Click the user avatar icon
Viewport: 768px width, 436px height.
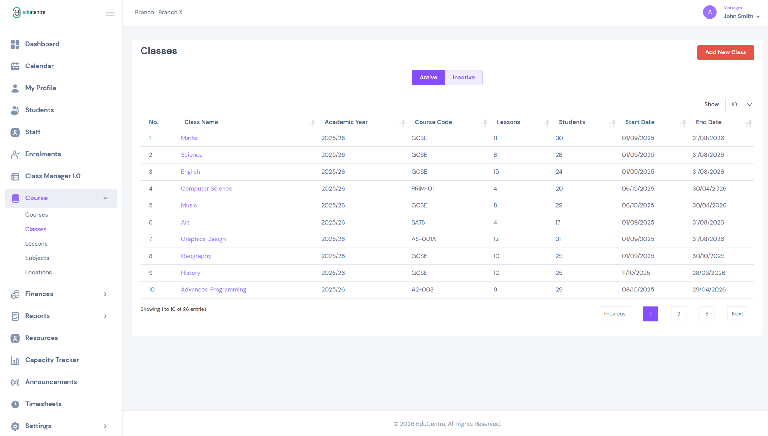[709, 12]
